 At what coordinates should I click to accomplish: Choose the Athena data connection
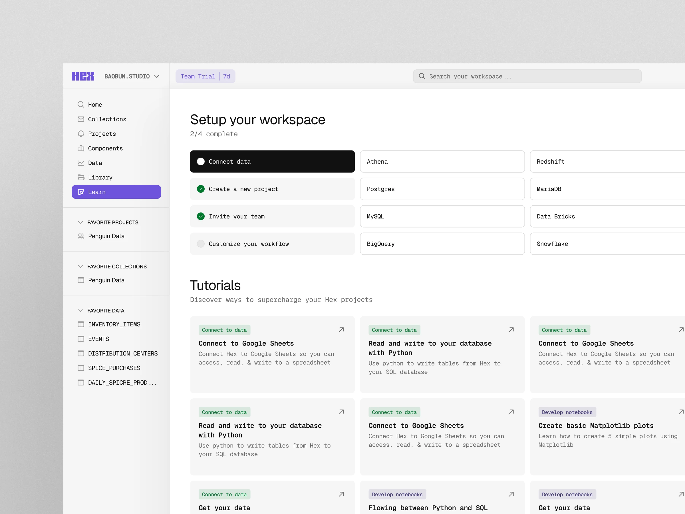pyautogui.click(x=442, y=161)
